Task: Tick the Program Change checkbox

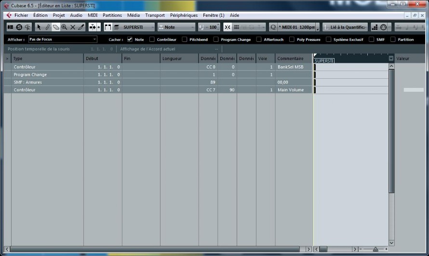Action: 216,39
